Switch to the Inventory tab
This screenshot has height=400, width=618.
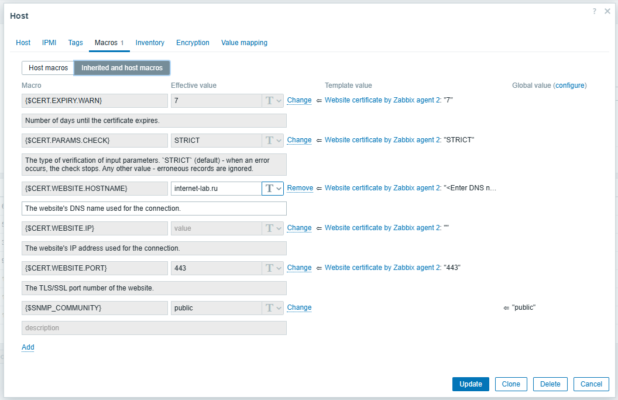click(x=150, y=43)
